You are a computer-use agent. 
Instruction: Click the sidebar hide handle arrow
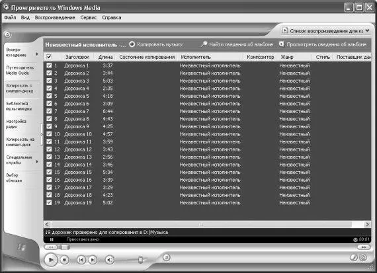click(x=42, y=134)
